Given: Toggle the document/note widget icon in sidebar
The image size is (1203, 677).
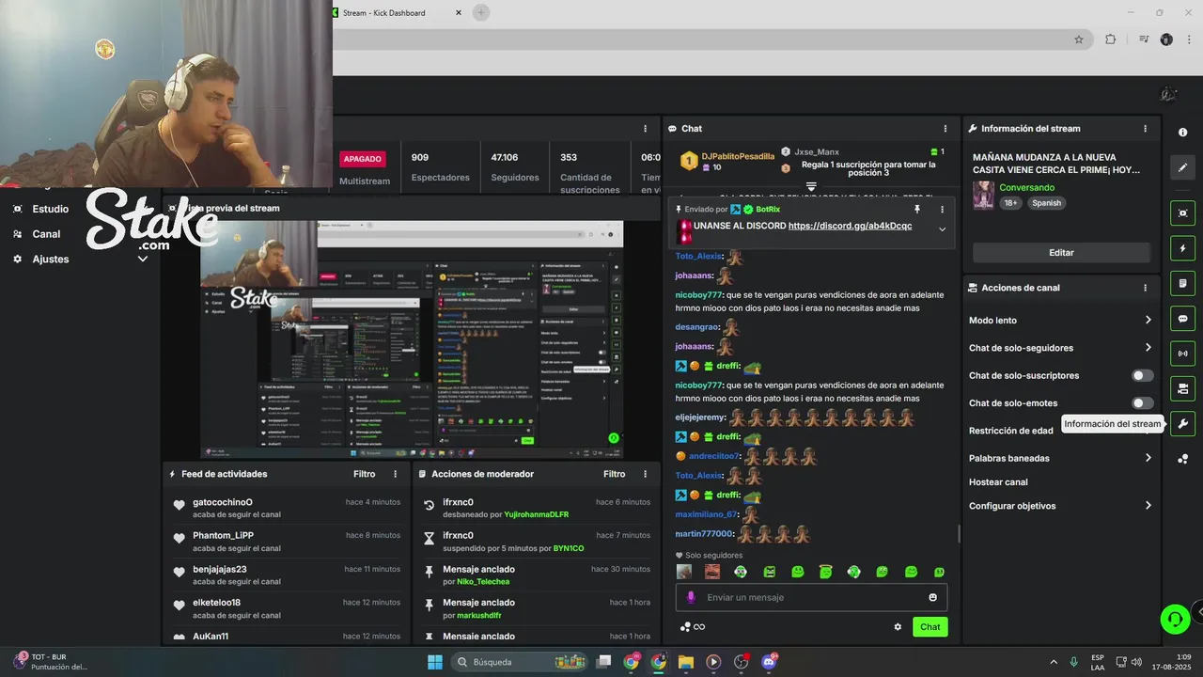Looking at the screenshot, I should pos(1182,283).
